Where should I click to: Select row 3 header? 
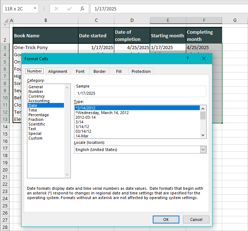click(5, 47)
